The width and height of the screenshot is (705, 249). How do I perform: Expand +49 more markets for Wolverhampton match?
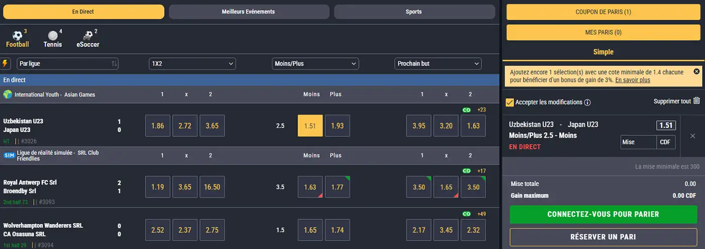coord(481,214)
